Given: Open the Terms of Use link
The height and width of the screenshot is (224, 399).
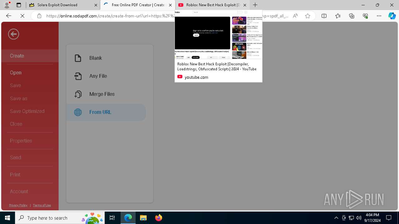Looking at the screenshot, I should point(42,205).
